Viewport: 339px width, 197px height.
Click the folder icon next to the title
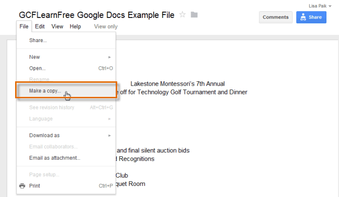click(x=194, y=15)
